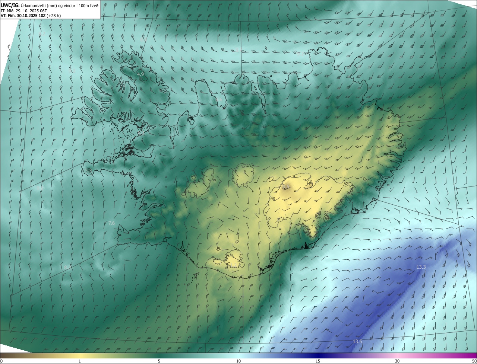Click the 5.3 value on Snæfellsnes peninsula
Image resolution: width=477 pixels, height=364 pixels.
[88, 170]
